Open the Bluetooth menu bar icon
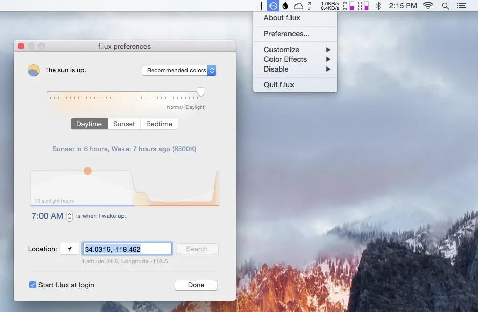The width and height of the screenshot is (478, 312). tap(378, 6)
